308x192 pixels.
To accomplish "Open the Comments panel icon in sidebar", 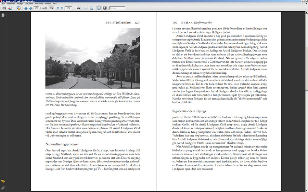I will click(3, 181).
